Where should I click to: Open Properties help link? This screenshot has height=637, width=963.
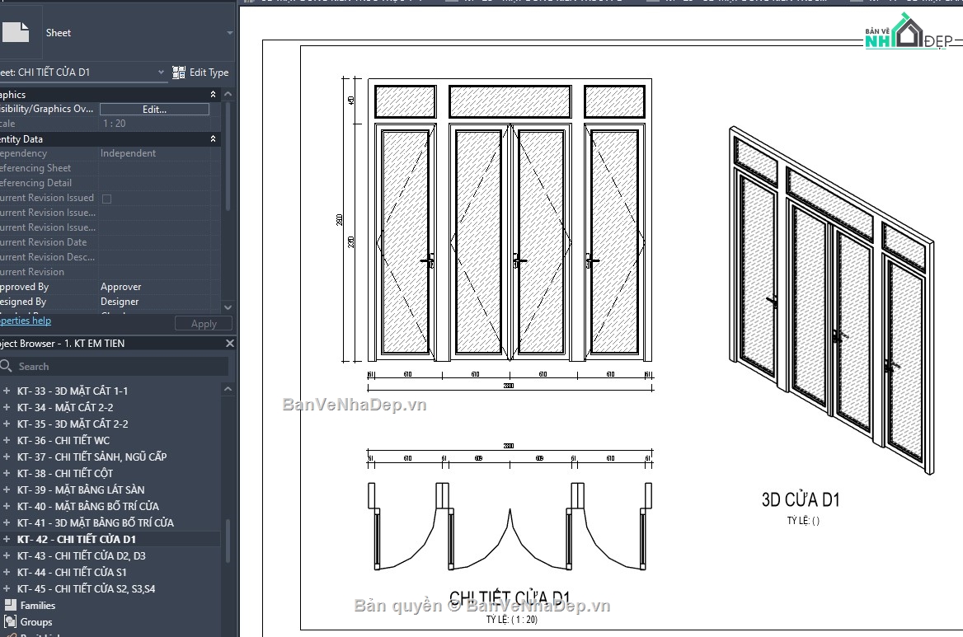coord(26,321)
